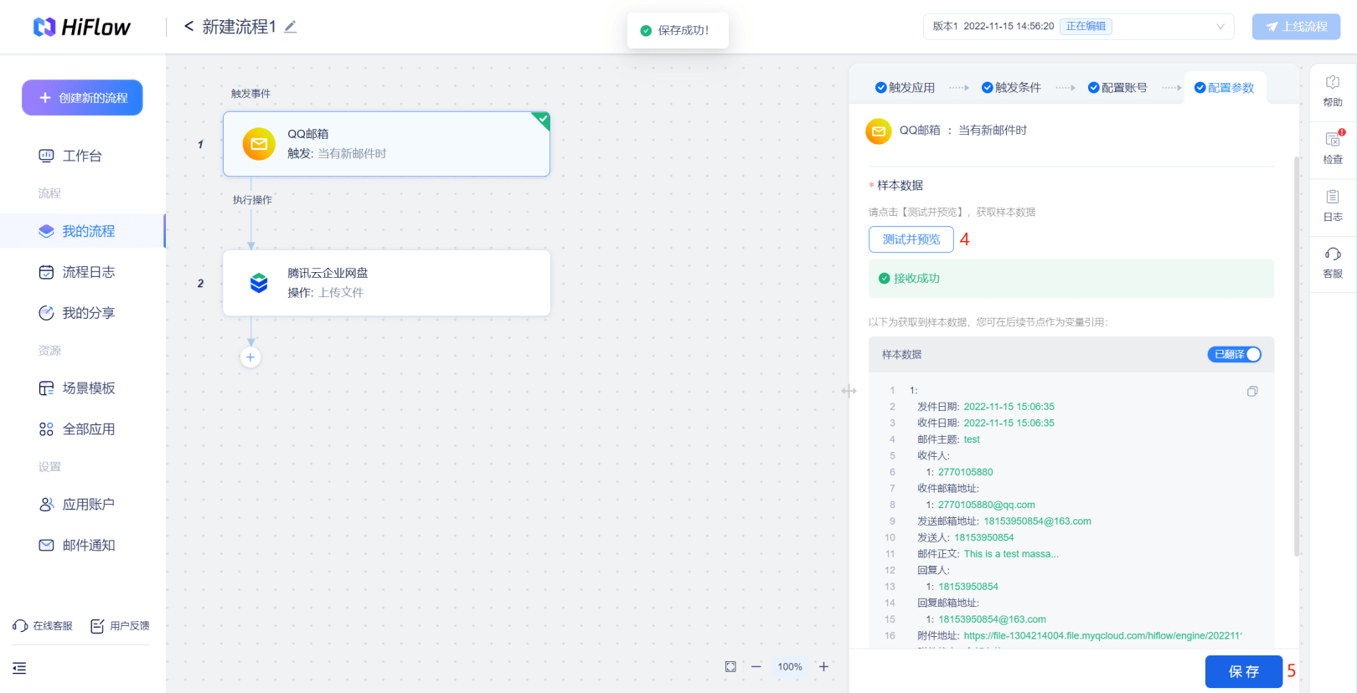Viewport: 1357px width, 693px height.
Task: Select the 腾讯云企业网盘 action node
Action: pos(386,283)
